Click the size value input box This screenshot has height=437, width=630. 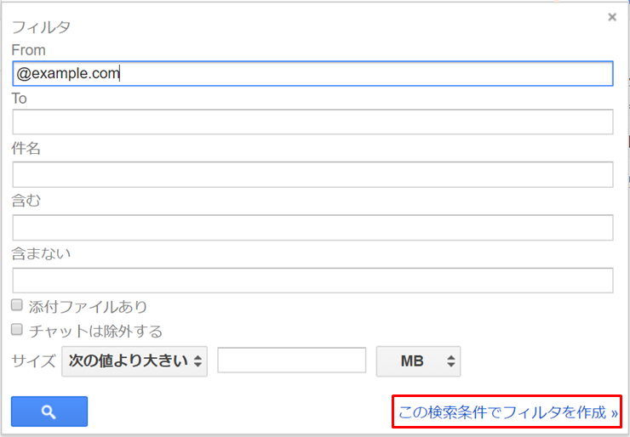click(x=291, y=360)
